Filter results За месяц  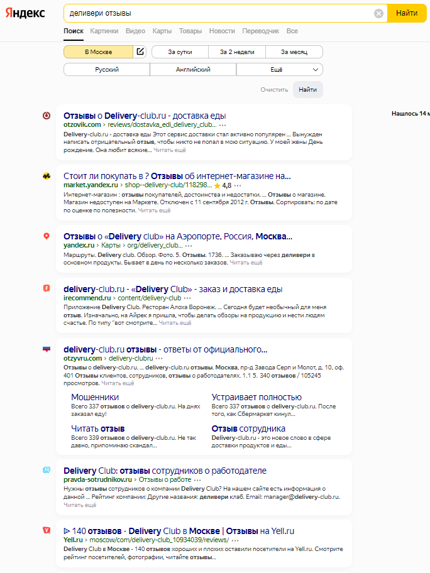294,52
